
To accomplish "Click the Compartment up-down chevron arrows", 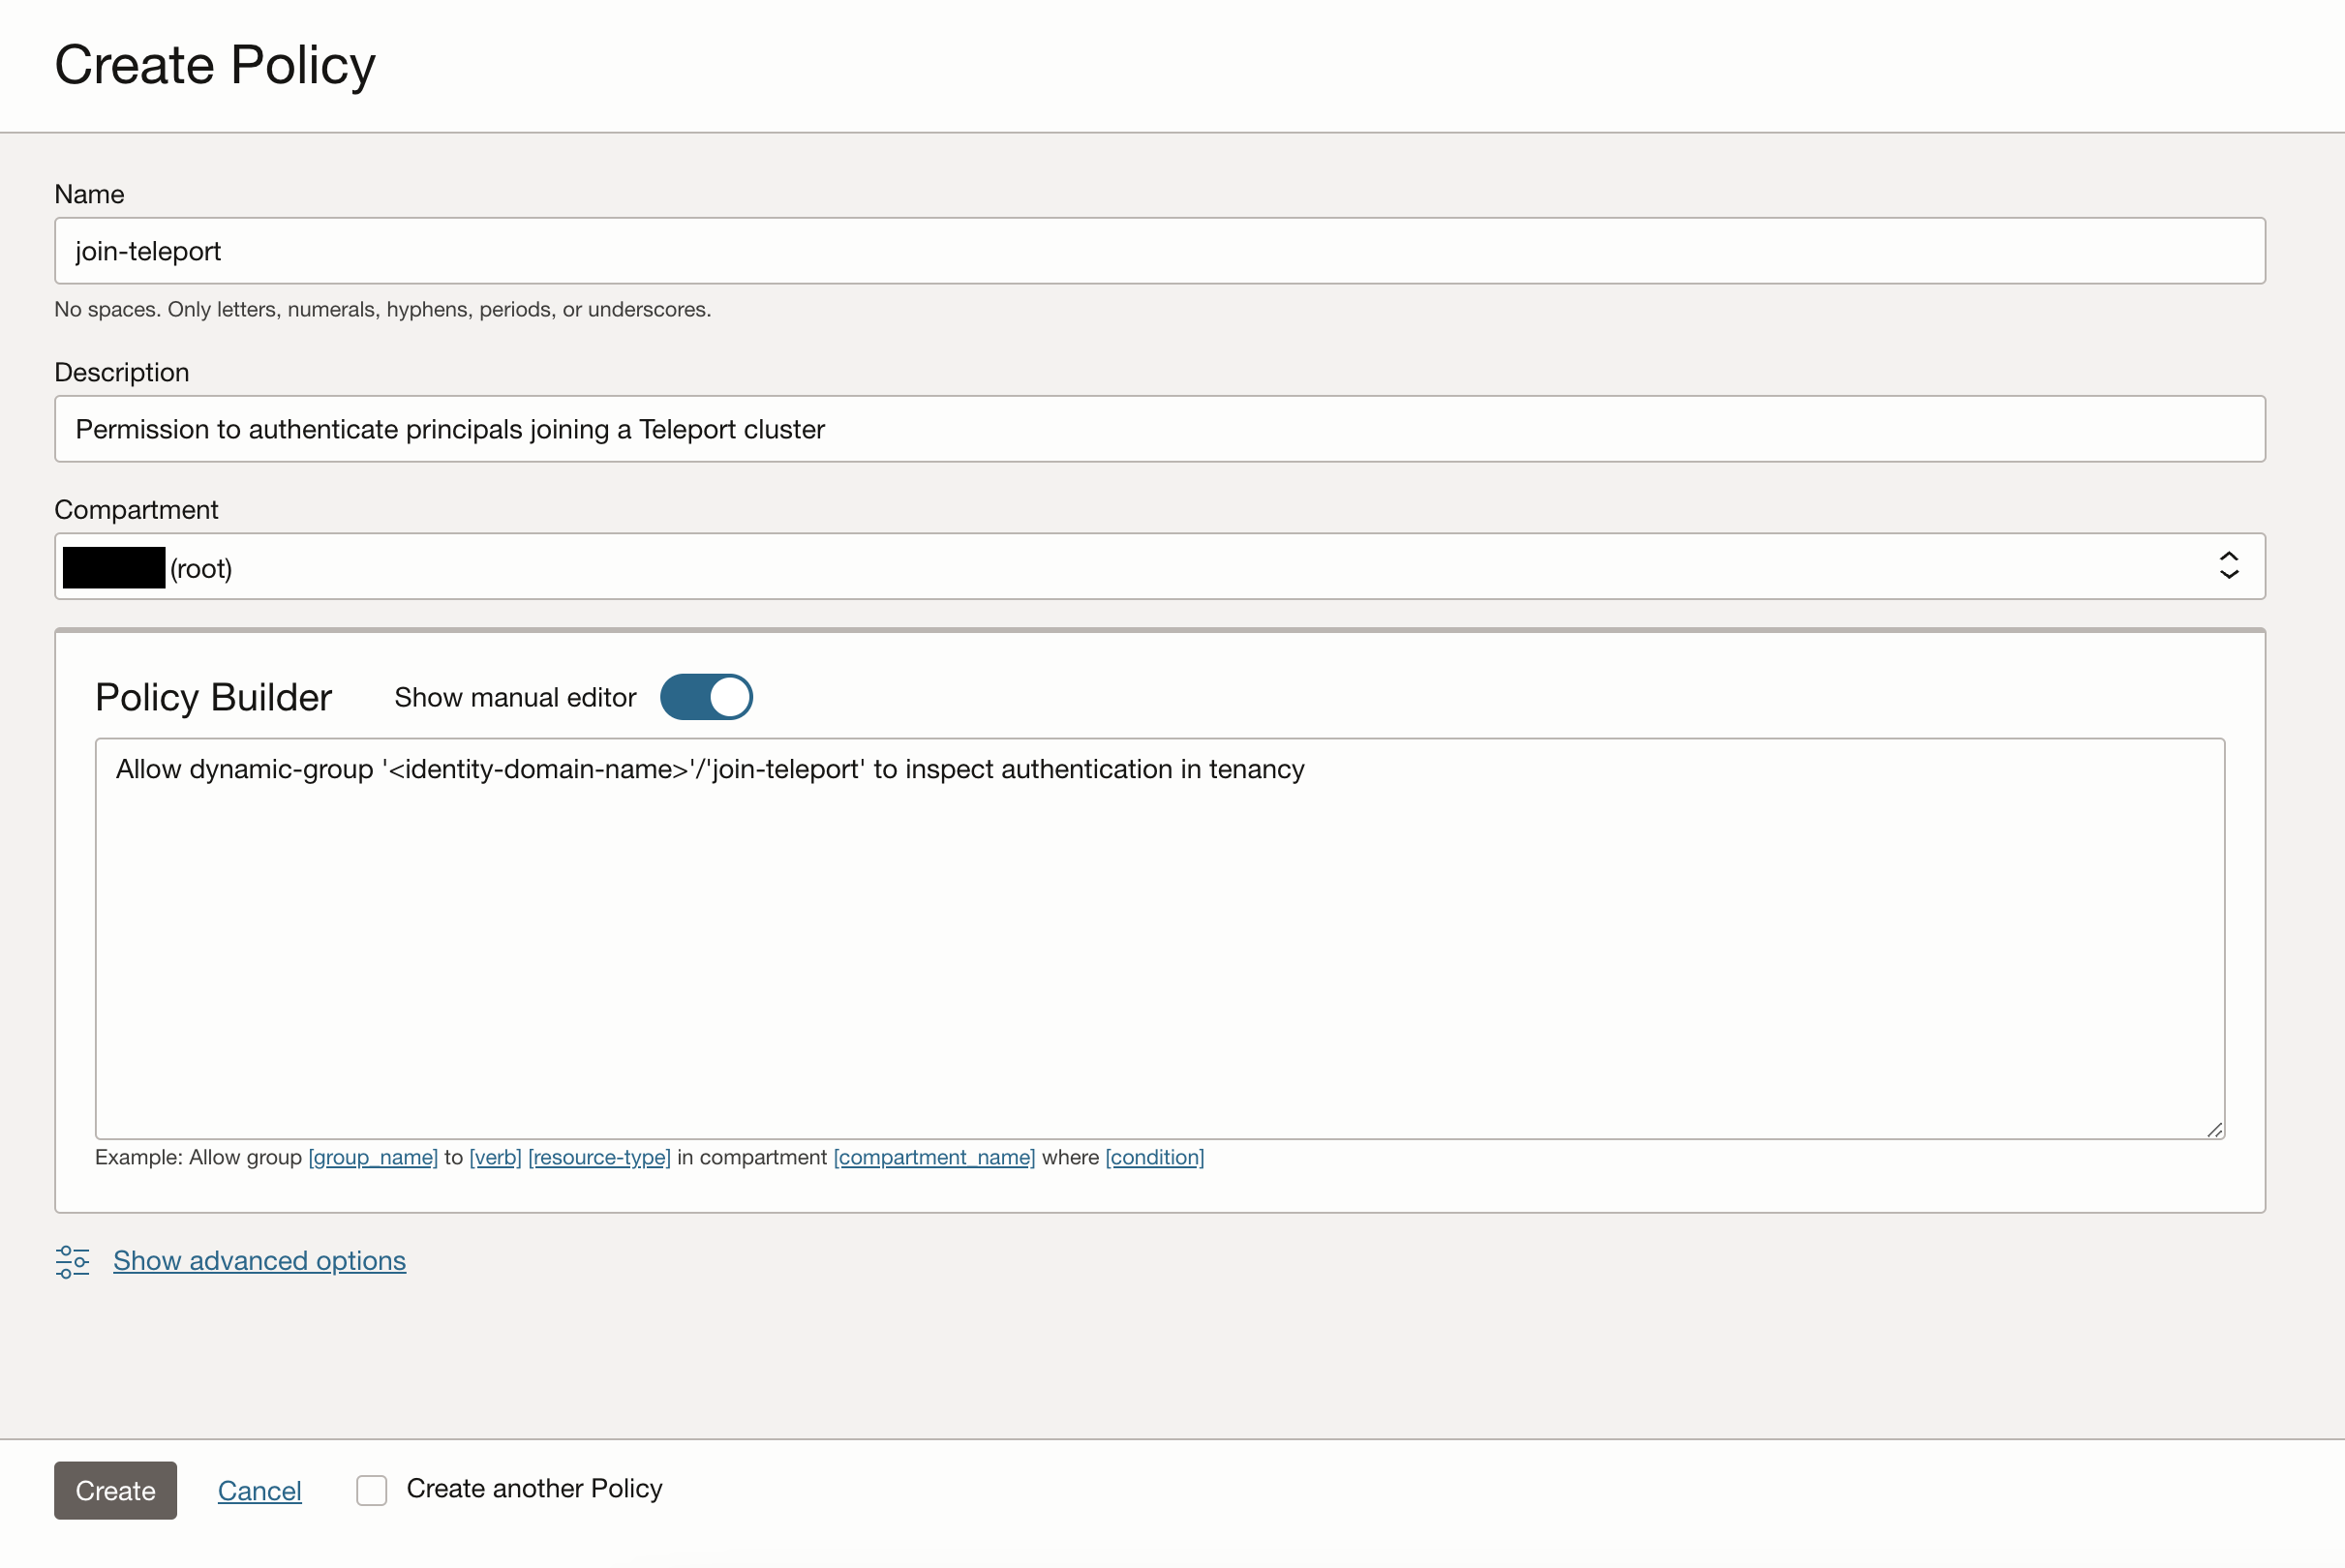I will pos(2228,566).
